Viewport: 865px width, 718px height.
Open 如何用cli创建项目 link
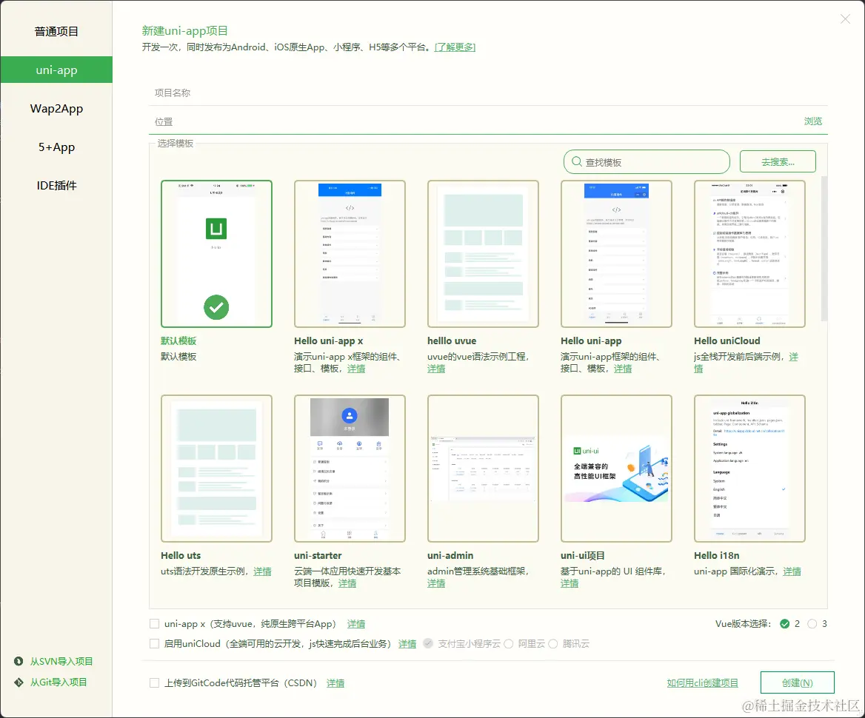[x=702, y=682]
